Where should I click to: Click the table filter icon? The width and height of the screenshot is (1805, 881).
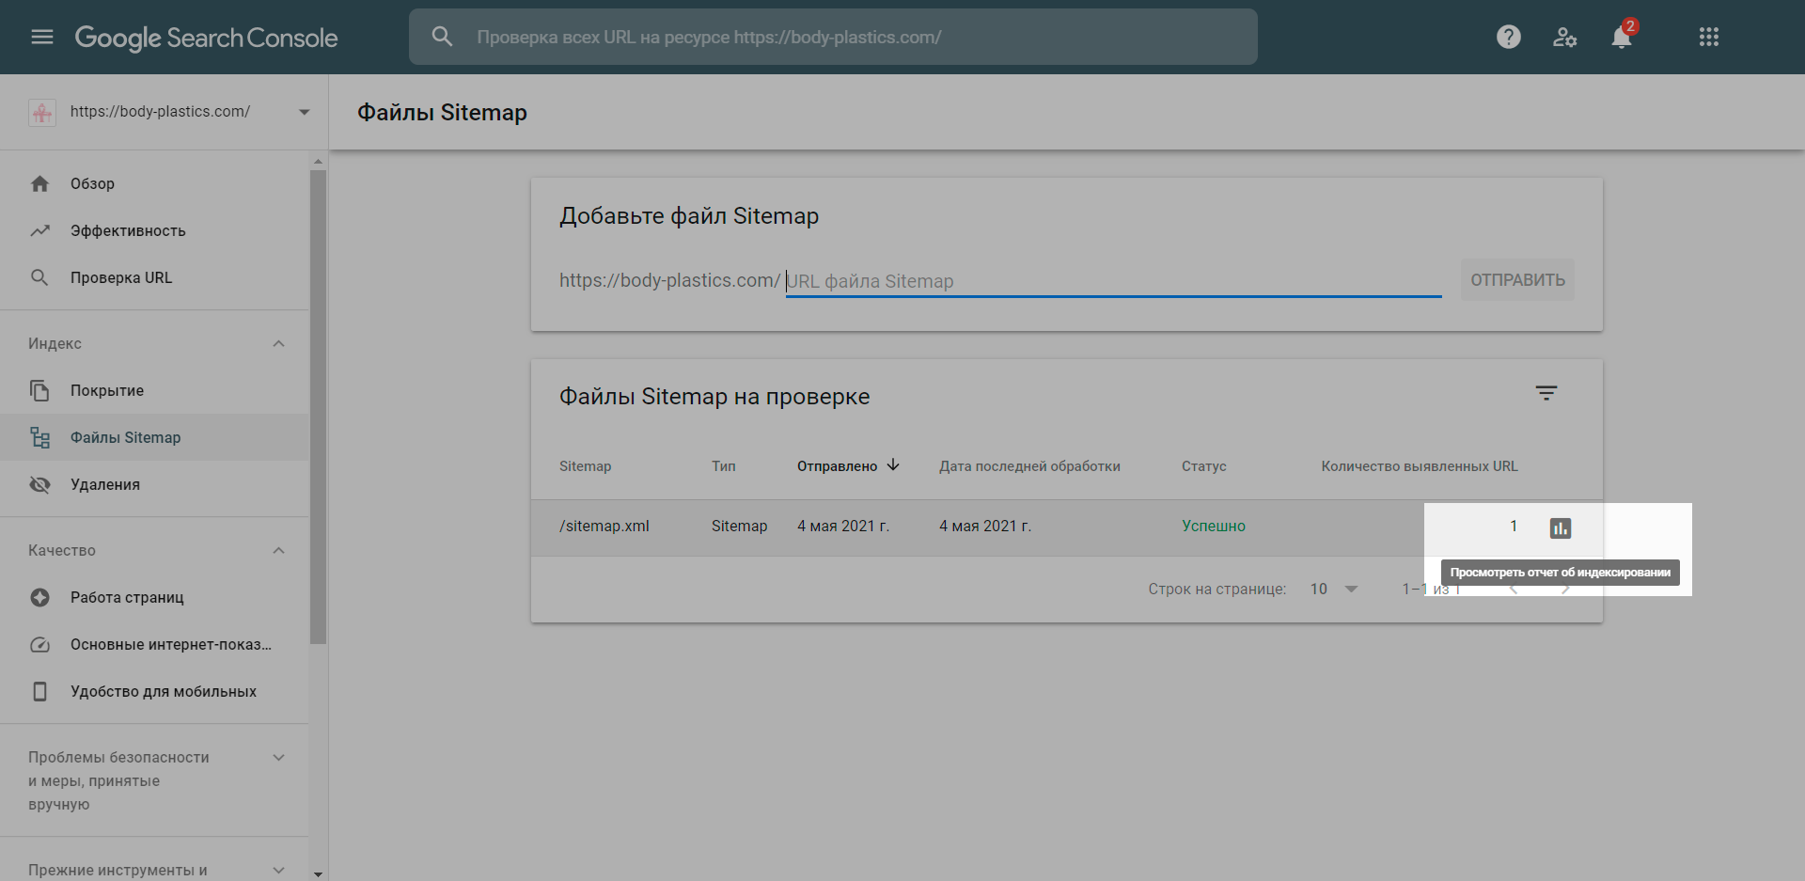[x=1546, y=393]
